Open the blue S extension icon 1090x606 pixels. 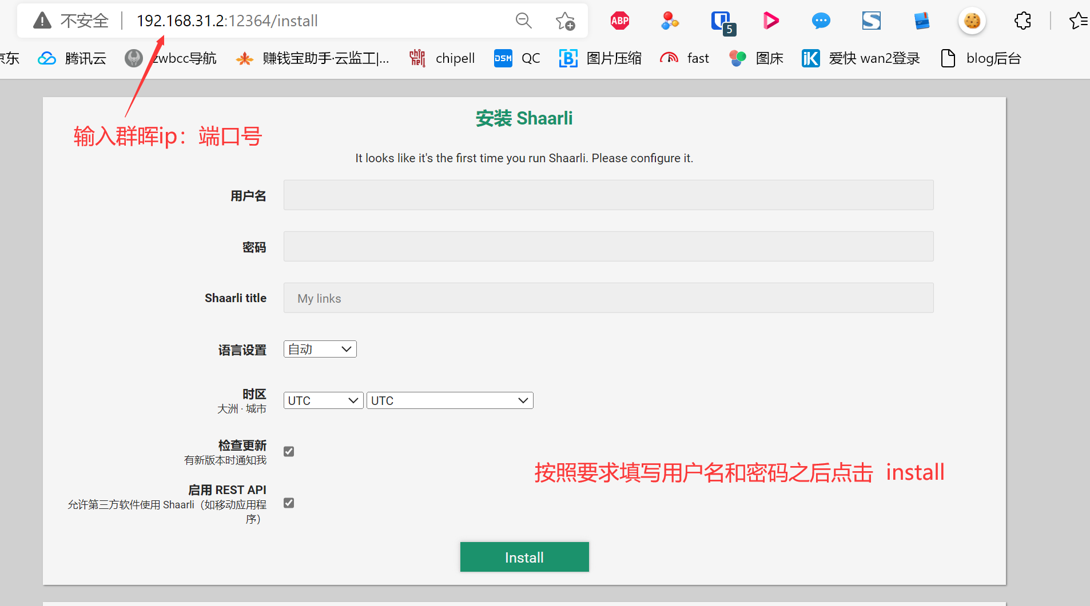872,21
